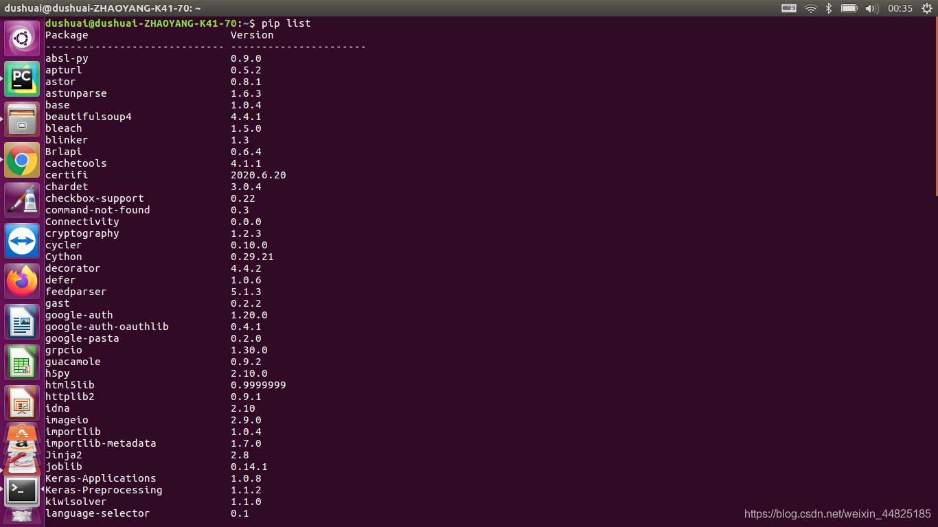
Task: Focus the Terminal dock icon
Action: click(22, 491)
